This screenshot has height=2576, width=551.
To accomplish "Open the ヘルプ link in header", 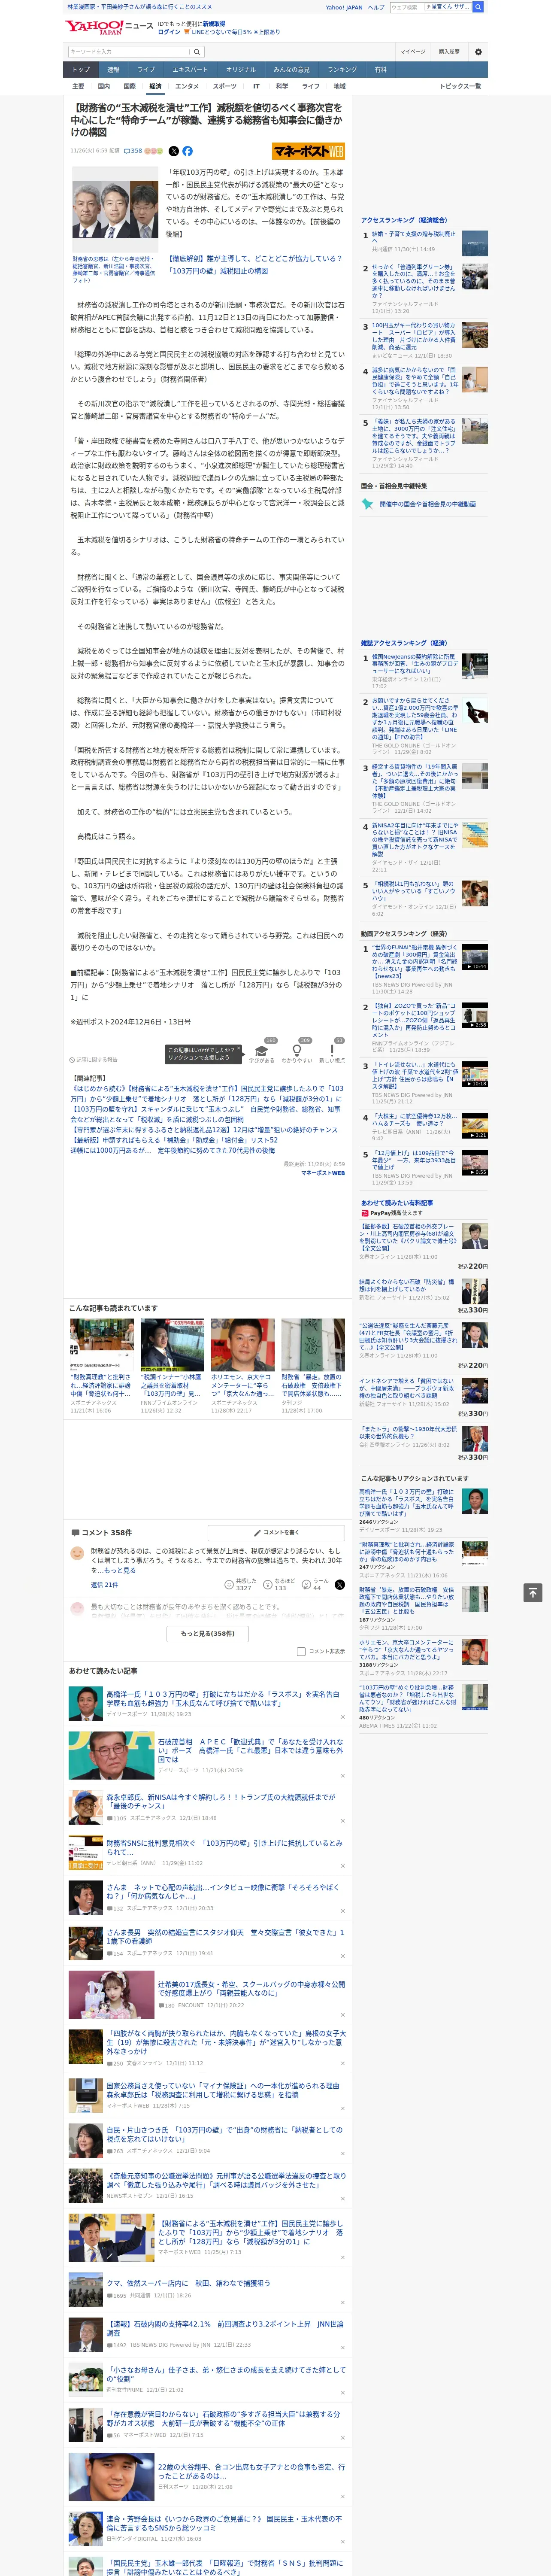I will point(375,7).
